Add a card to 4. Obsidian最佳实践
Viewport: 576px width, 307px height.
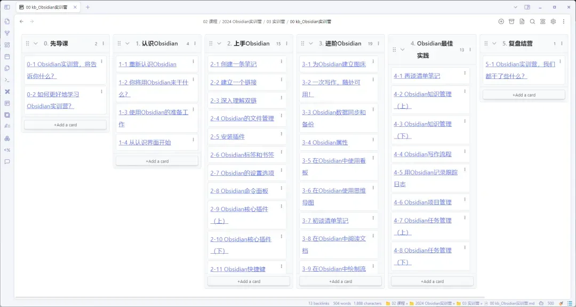tap(432, 281)
